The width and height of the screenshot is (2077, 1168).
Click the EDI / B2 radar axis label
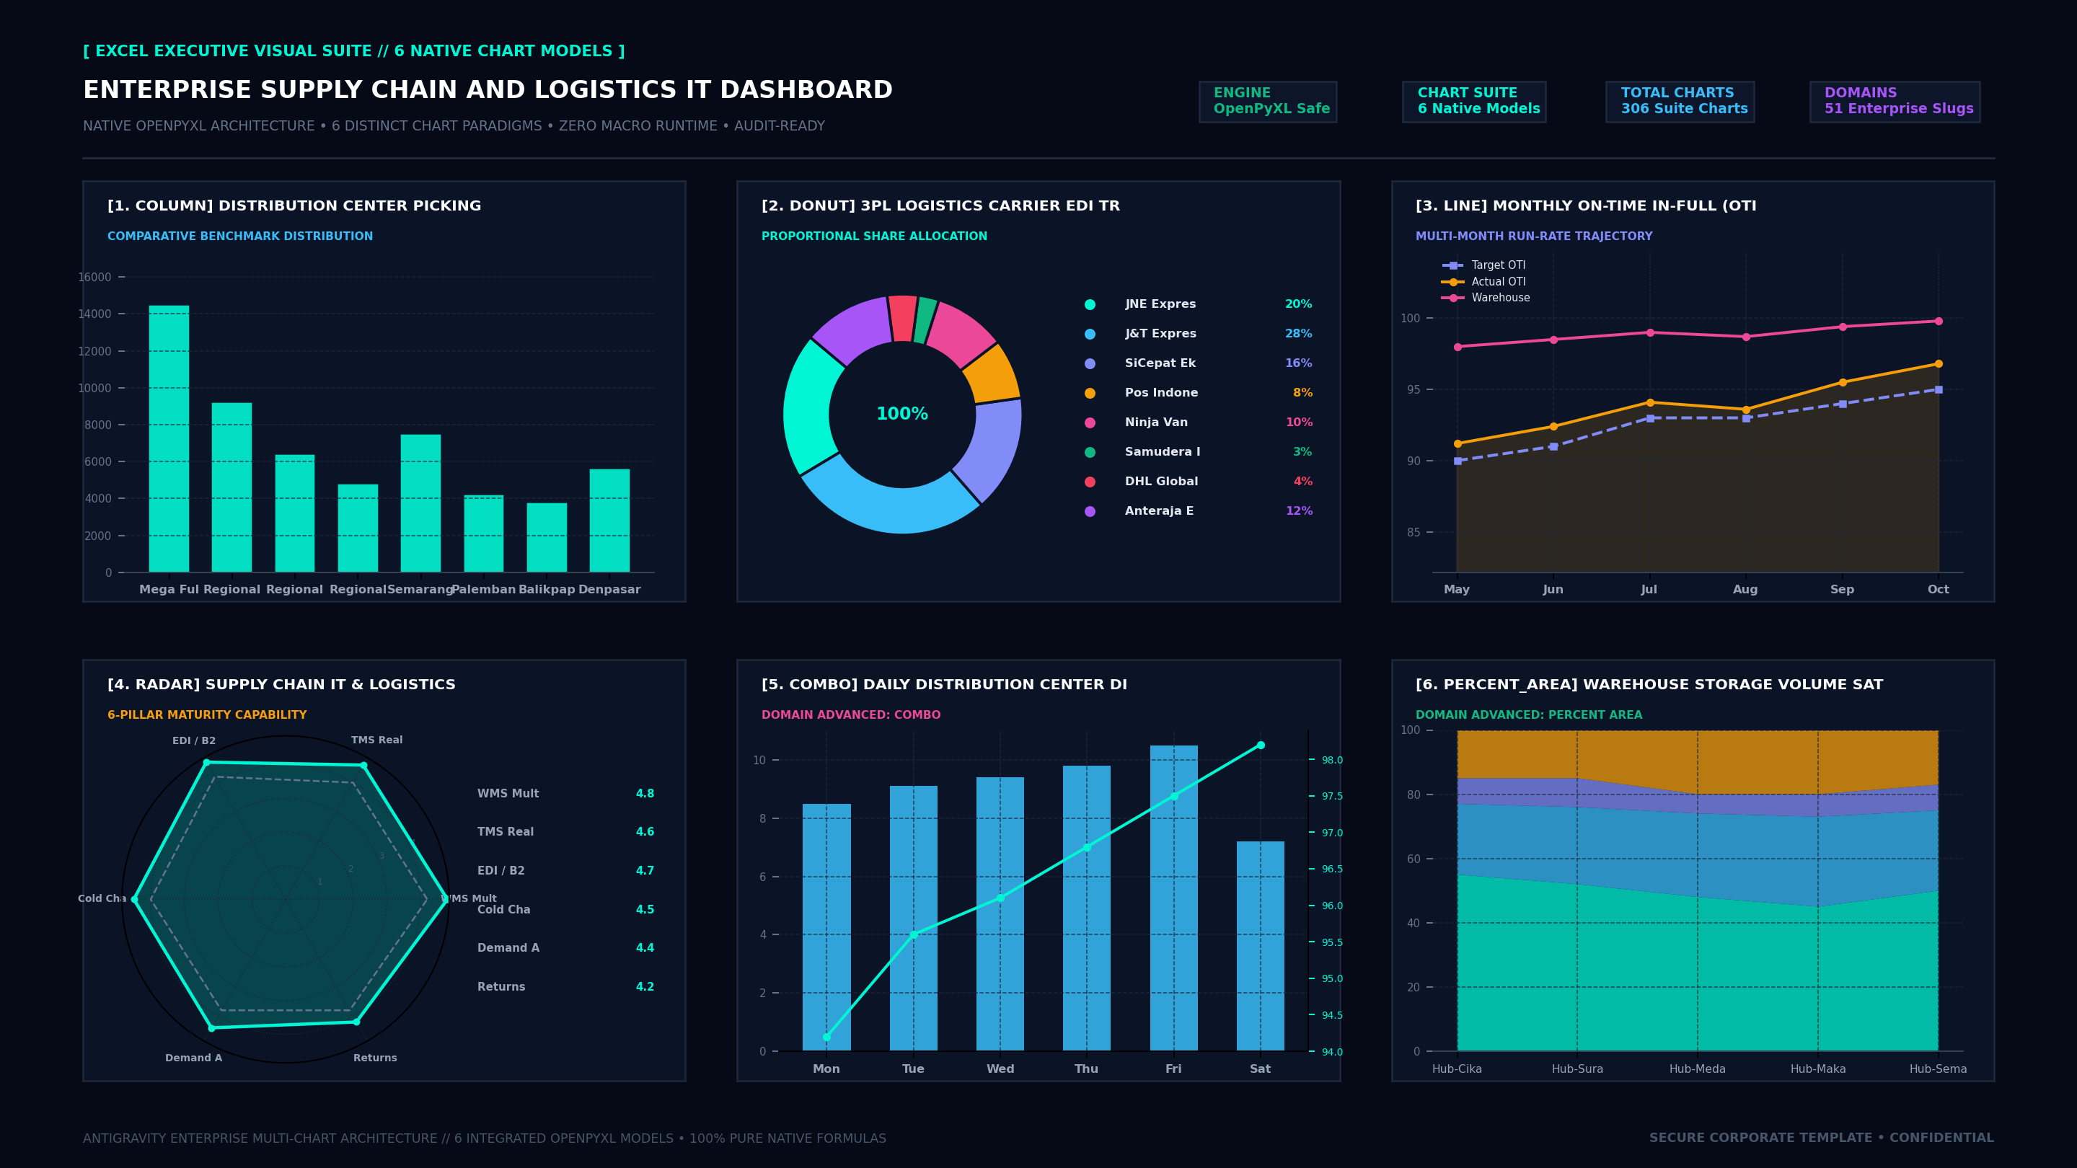click(x=194, y=740)
